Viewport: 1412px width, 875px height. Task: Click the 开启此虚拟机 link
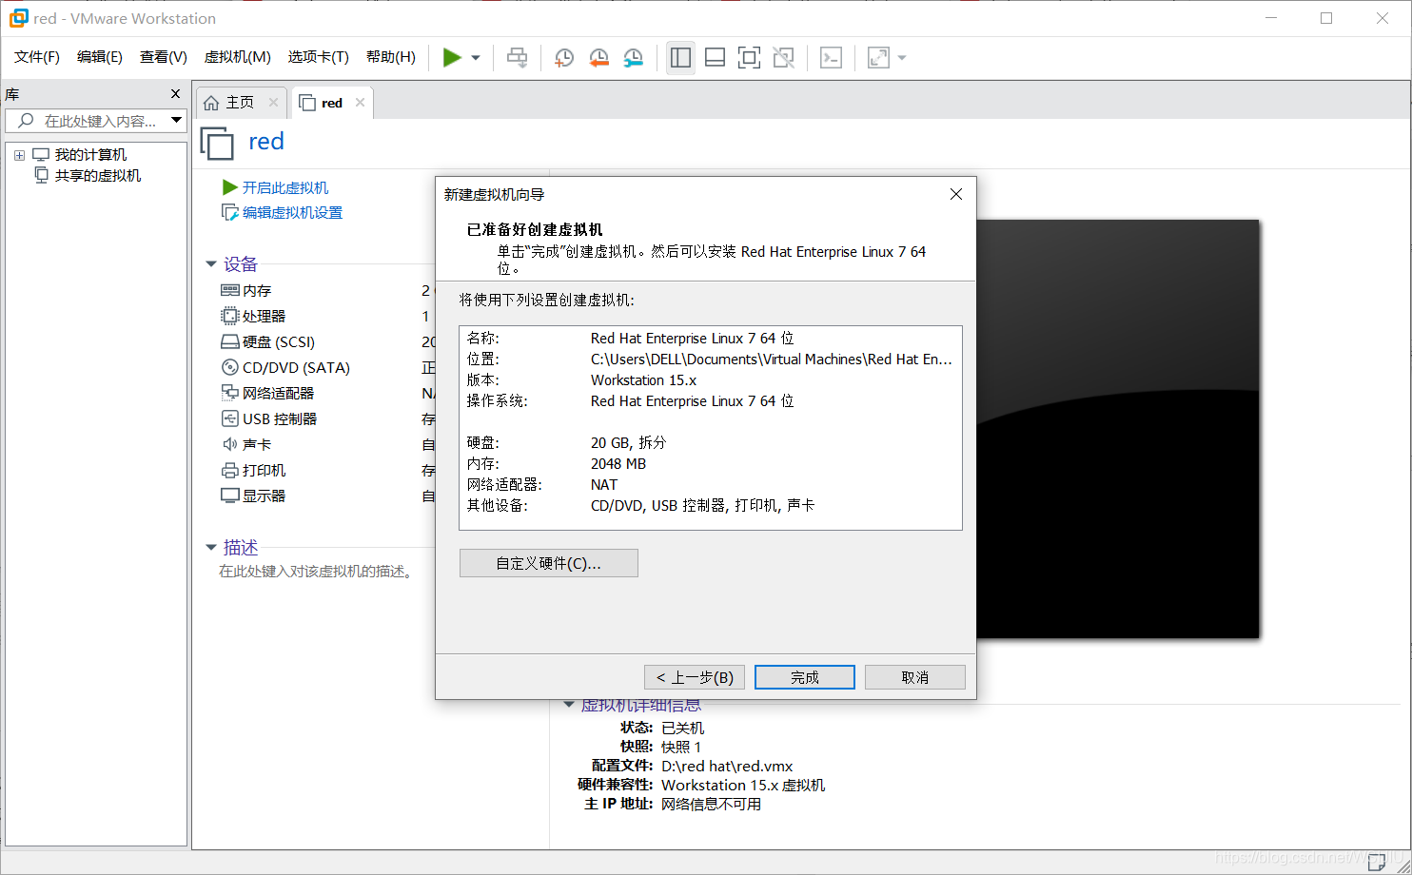(x=285, y=187)
